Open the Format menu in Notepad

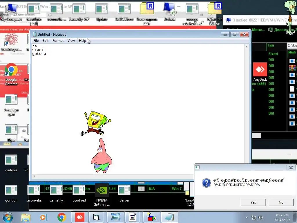click(x=58, y=41)
